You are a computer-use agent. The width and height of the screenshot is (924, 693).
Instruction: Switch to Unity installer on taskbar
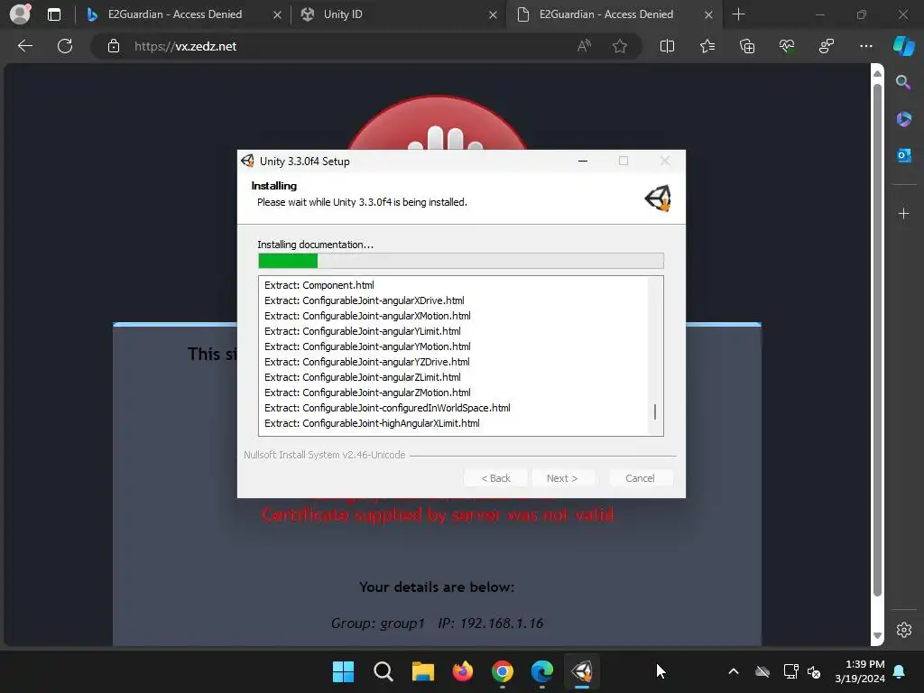(582, 671)
